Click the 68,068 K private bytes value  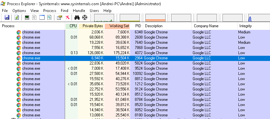coord(96,37)
